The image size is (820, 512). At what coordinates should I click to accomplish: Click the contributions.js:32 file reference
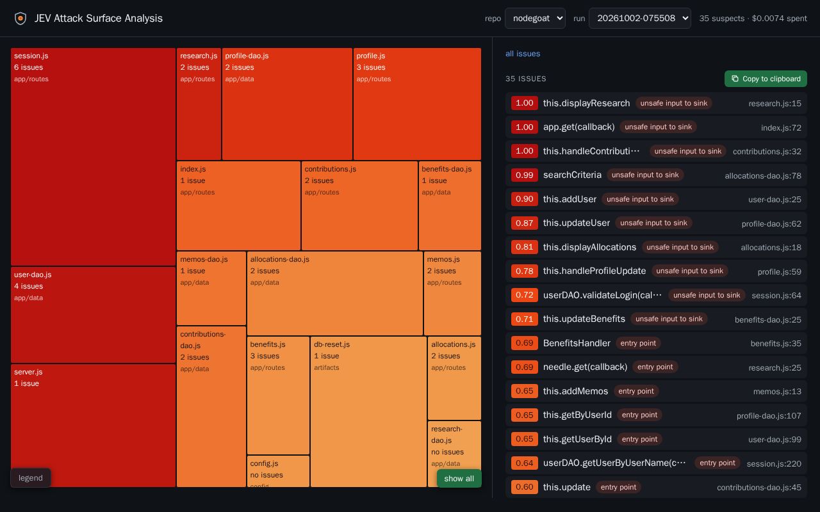(x=767, y=152)
